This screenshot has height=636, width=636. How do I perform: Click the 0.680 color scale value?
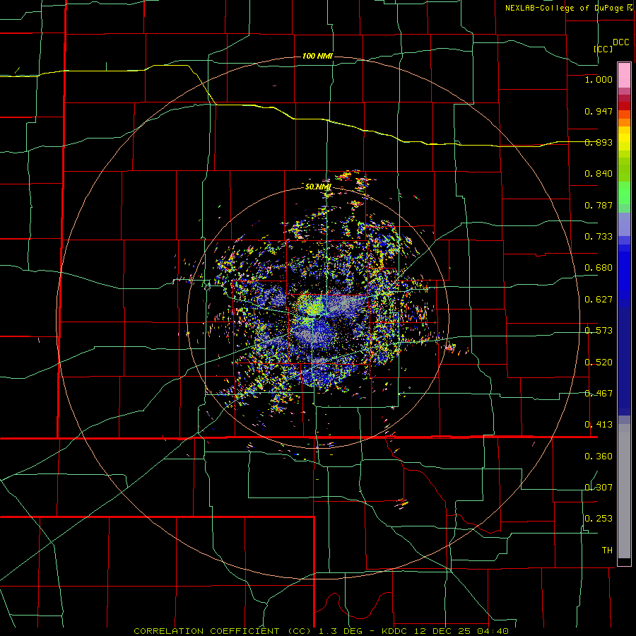[x=599, y=268]
